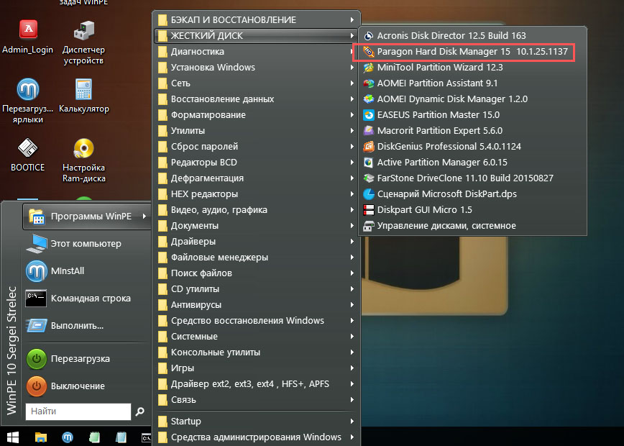This screenshot has height=446, width=624.
Task: Open Драйвер ext2, ext3, ext4 menu folder
Action: pyautogui.click(x=256, y=384)
